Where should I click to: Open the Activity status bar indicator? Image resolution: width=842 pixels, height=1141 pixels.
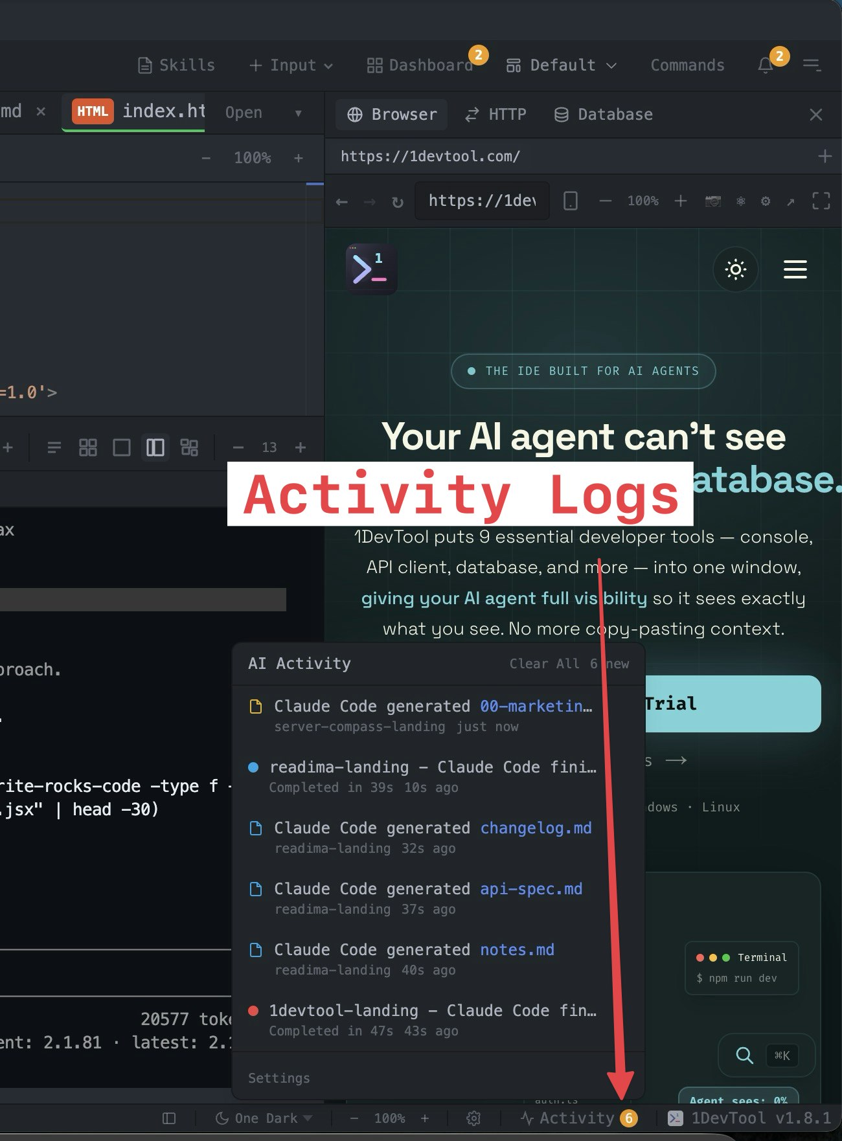[579, 1118]
